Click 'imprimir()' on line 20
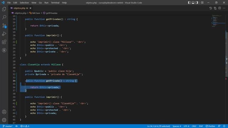228x128 pixels. point(53,36)
